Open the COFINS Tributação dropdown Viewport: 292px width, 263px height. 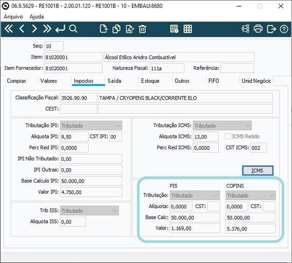click(x=251, y=195)
